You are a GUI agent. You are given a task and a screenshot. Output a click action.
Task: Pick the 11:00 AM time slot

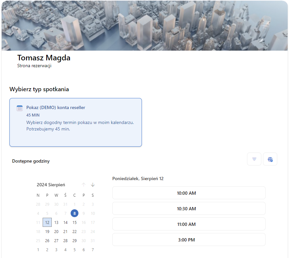coord(189,224)
